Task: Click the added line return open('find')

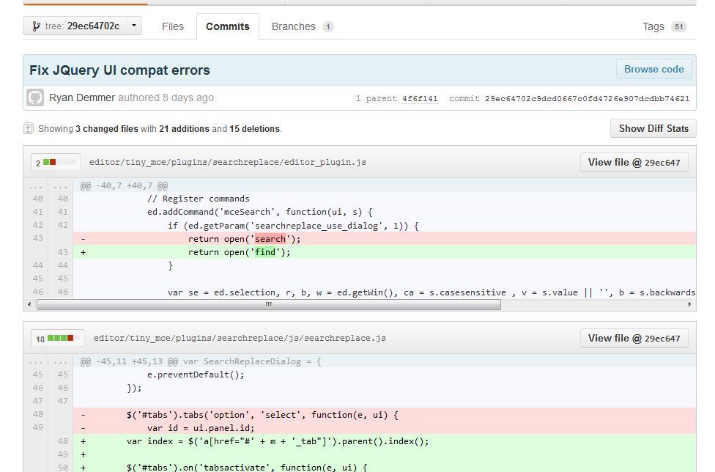Action: pyautogui.click(x=385, y=251)
